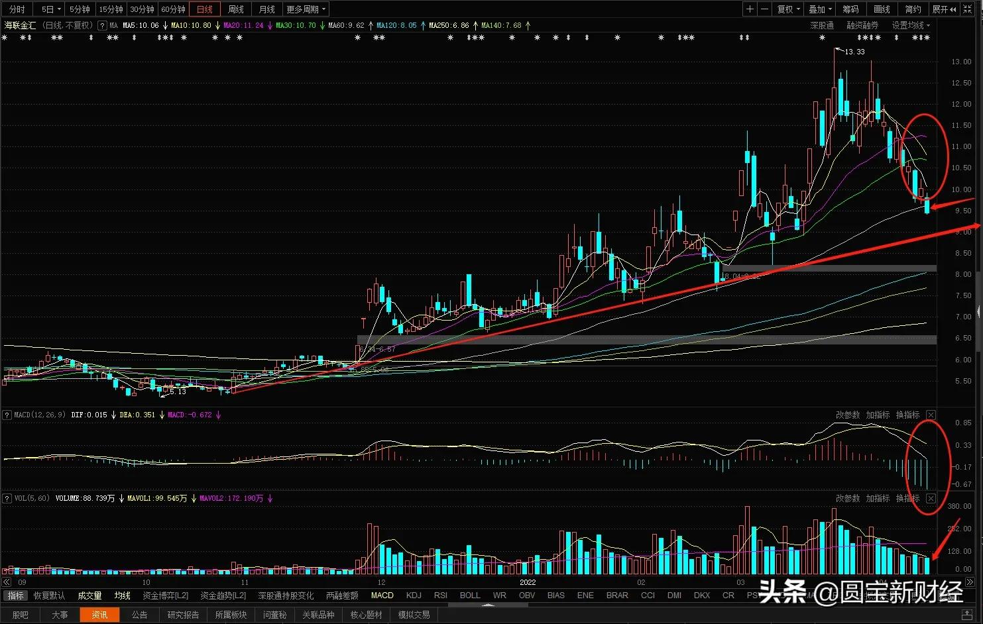Toggle the 筹码 chip distribution panel
The height and width of the screenshot is (624, 983).
point(851,9)
